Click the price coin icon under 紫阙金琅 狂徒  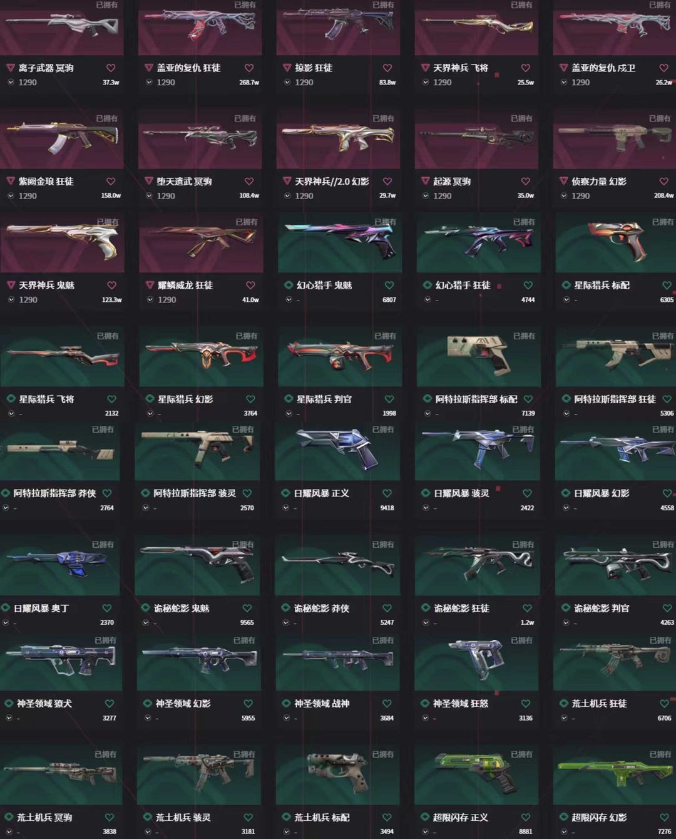coord(11,196)
